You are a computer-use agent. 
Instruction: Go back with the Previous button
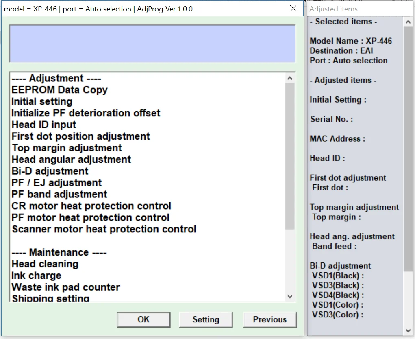(270, 319)
